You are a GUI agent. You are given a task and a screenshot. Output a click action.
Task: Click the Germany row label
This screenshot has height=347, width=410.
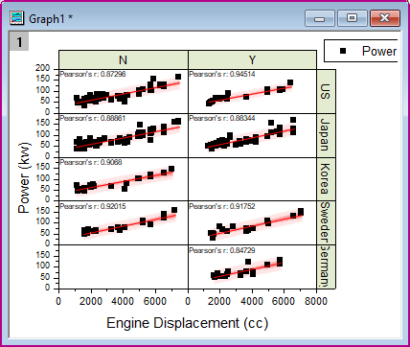pyautogui.click(x=326, y=266)
